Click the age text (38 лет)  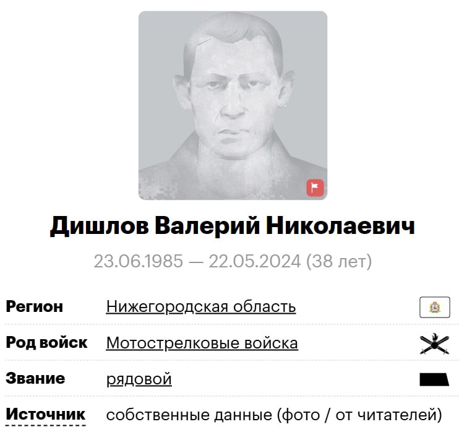[x=339, y=262]
